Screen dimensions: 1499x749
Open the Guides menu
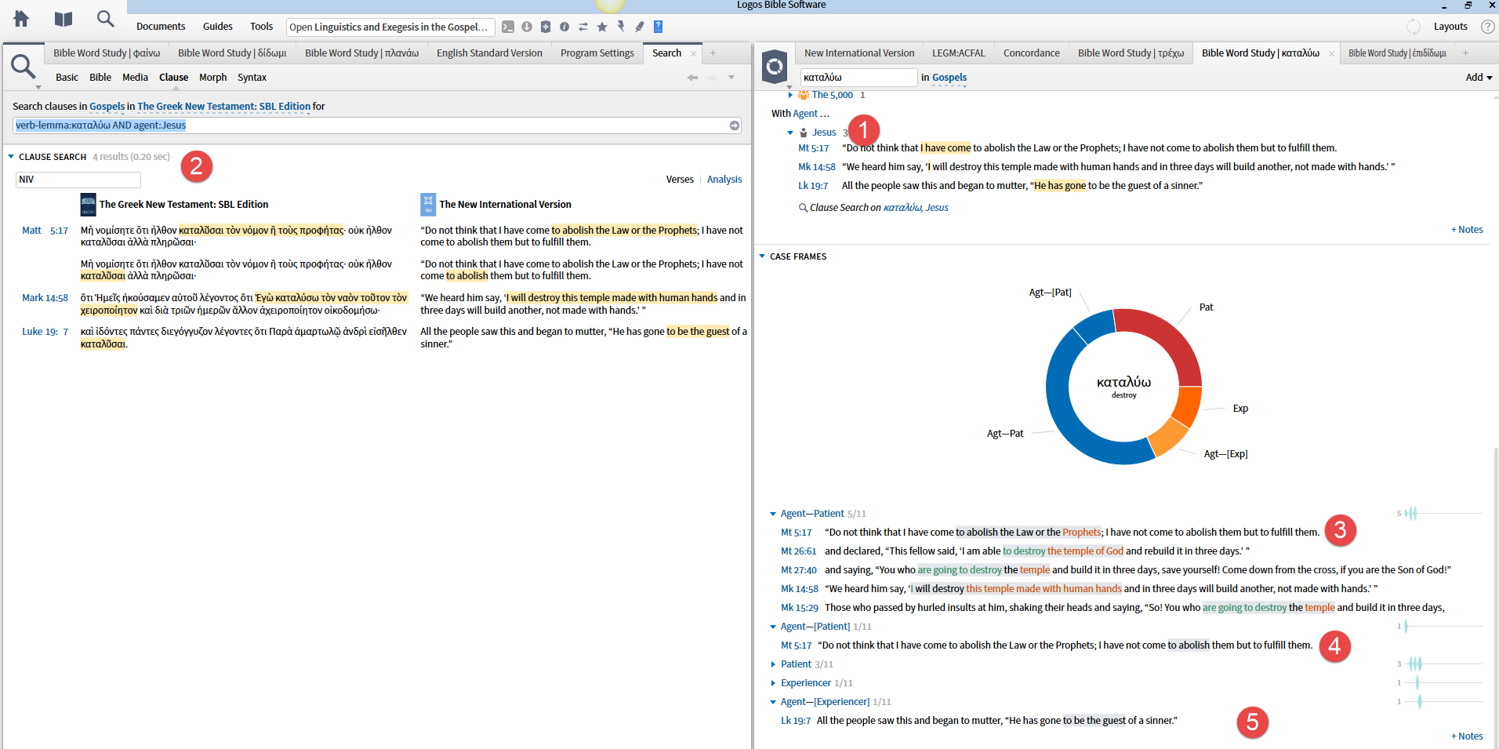[x=218, y=27]
